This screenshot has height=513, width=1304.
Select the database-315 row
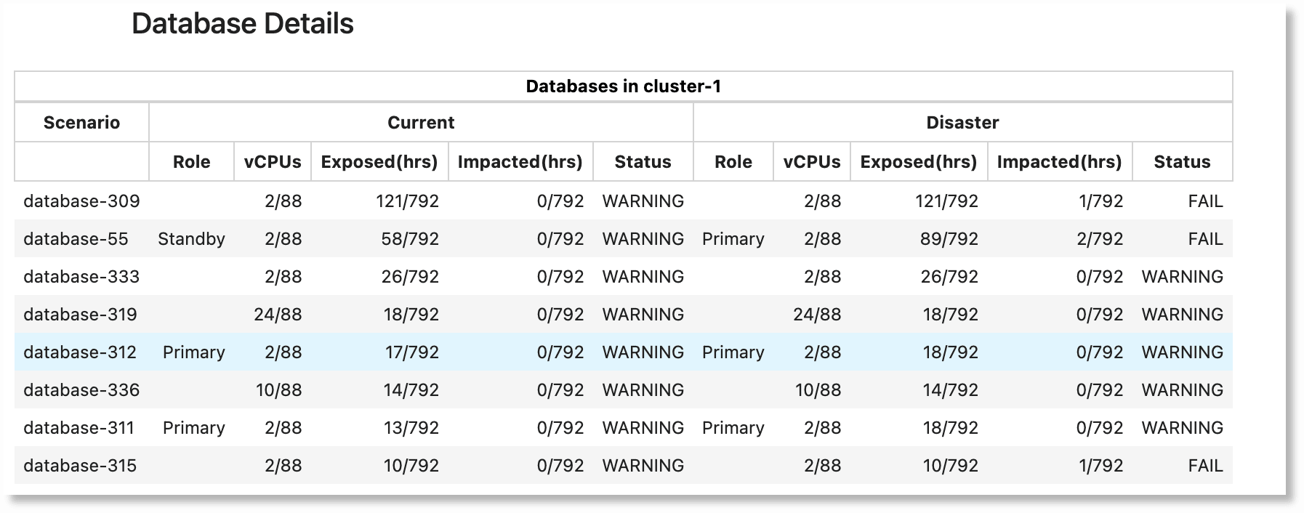pos(80,466)
